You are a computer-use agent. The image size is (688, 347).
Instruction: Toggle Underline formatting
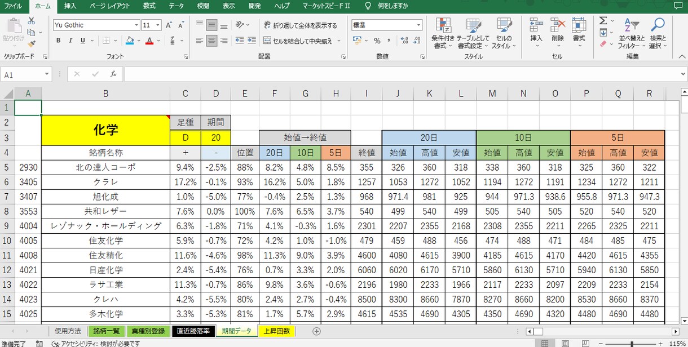pyautogui.click(x=83, y=41)
